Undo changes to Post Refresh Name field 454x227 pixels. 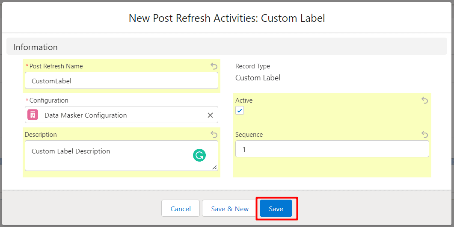pos(214,66)
